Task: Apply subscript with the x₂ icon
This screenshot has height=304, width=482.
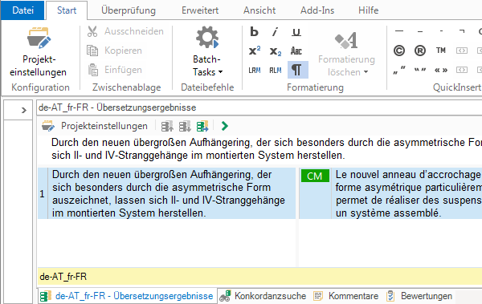Action: click(x=276, y=51)
